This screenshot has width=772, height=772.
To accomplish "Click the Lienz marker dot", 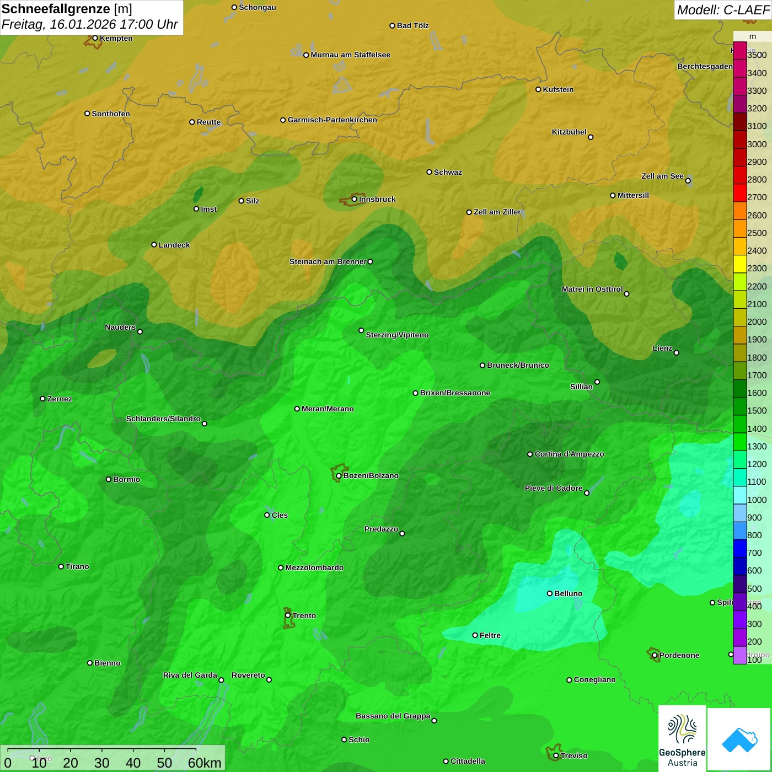I will coord(677,353).
